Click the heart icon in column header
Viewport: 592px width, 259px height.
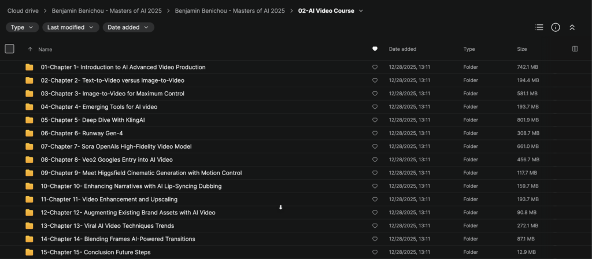[x=375, y=49]
